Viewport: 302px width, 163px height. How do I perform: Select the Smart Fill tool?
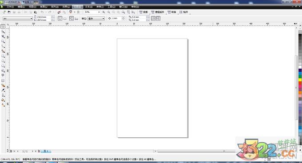(x=3, y=51)
